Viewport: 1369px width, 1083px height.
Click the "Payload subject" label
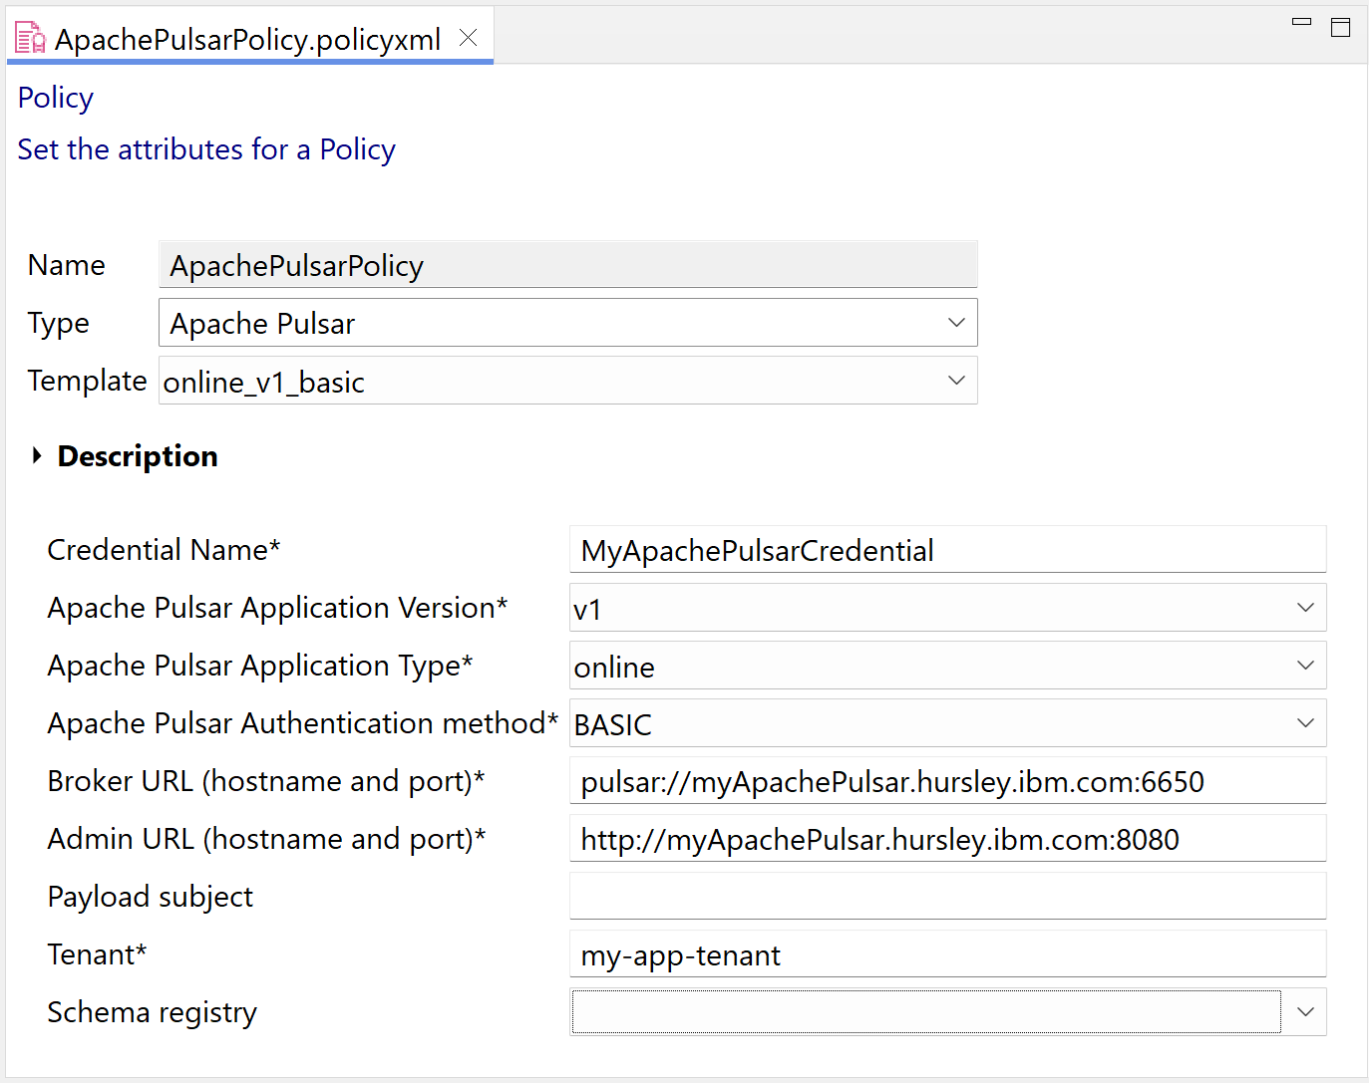click(x=151, y=897)
